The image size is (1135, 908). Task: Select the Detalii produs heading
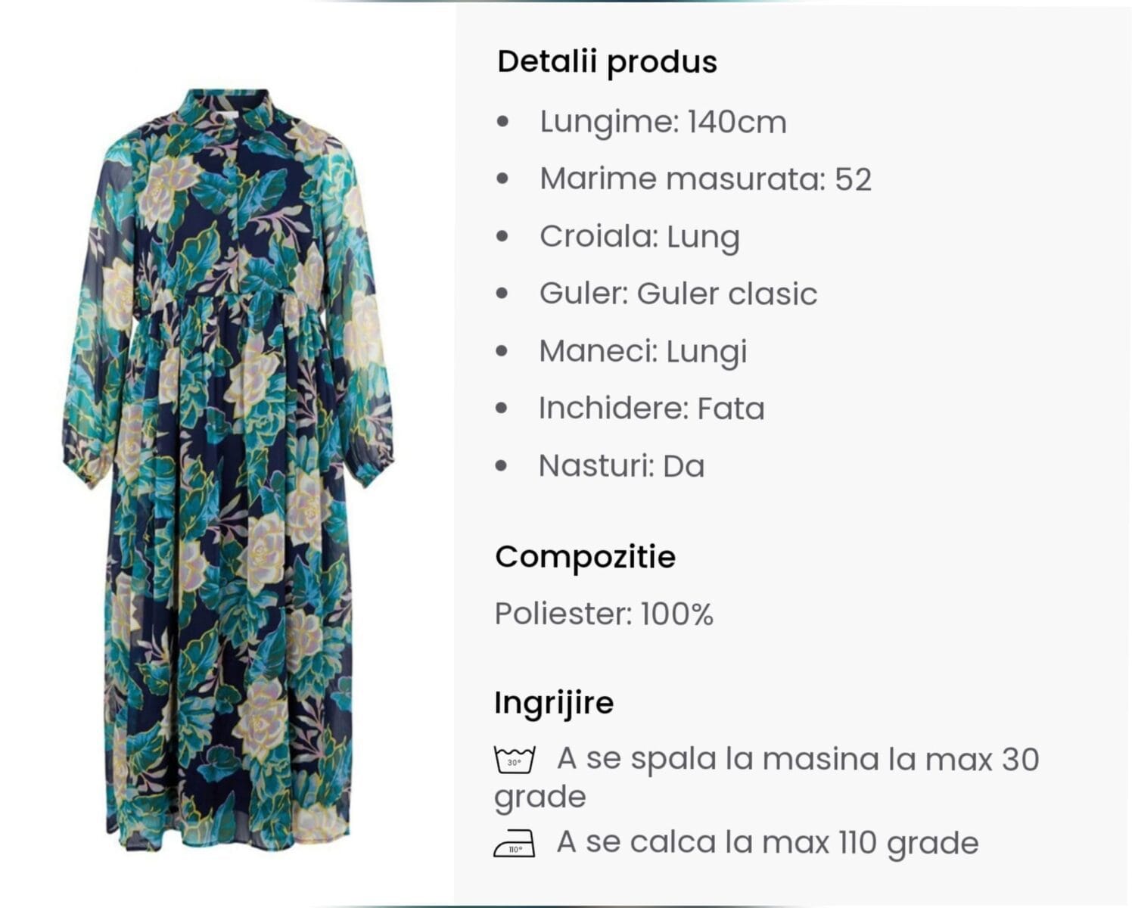point(607,62)
